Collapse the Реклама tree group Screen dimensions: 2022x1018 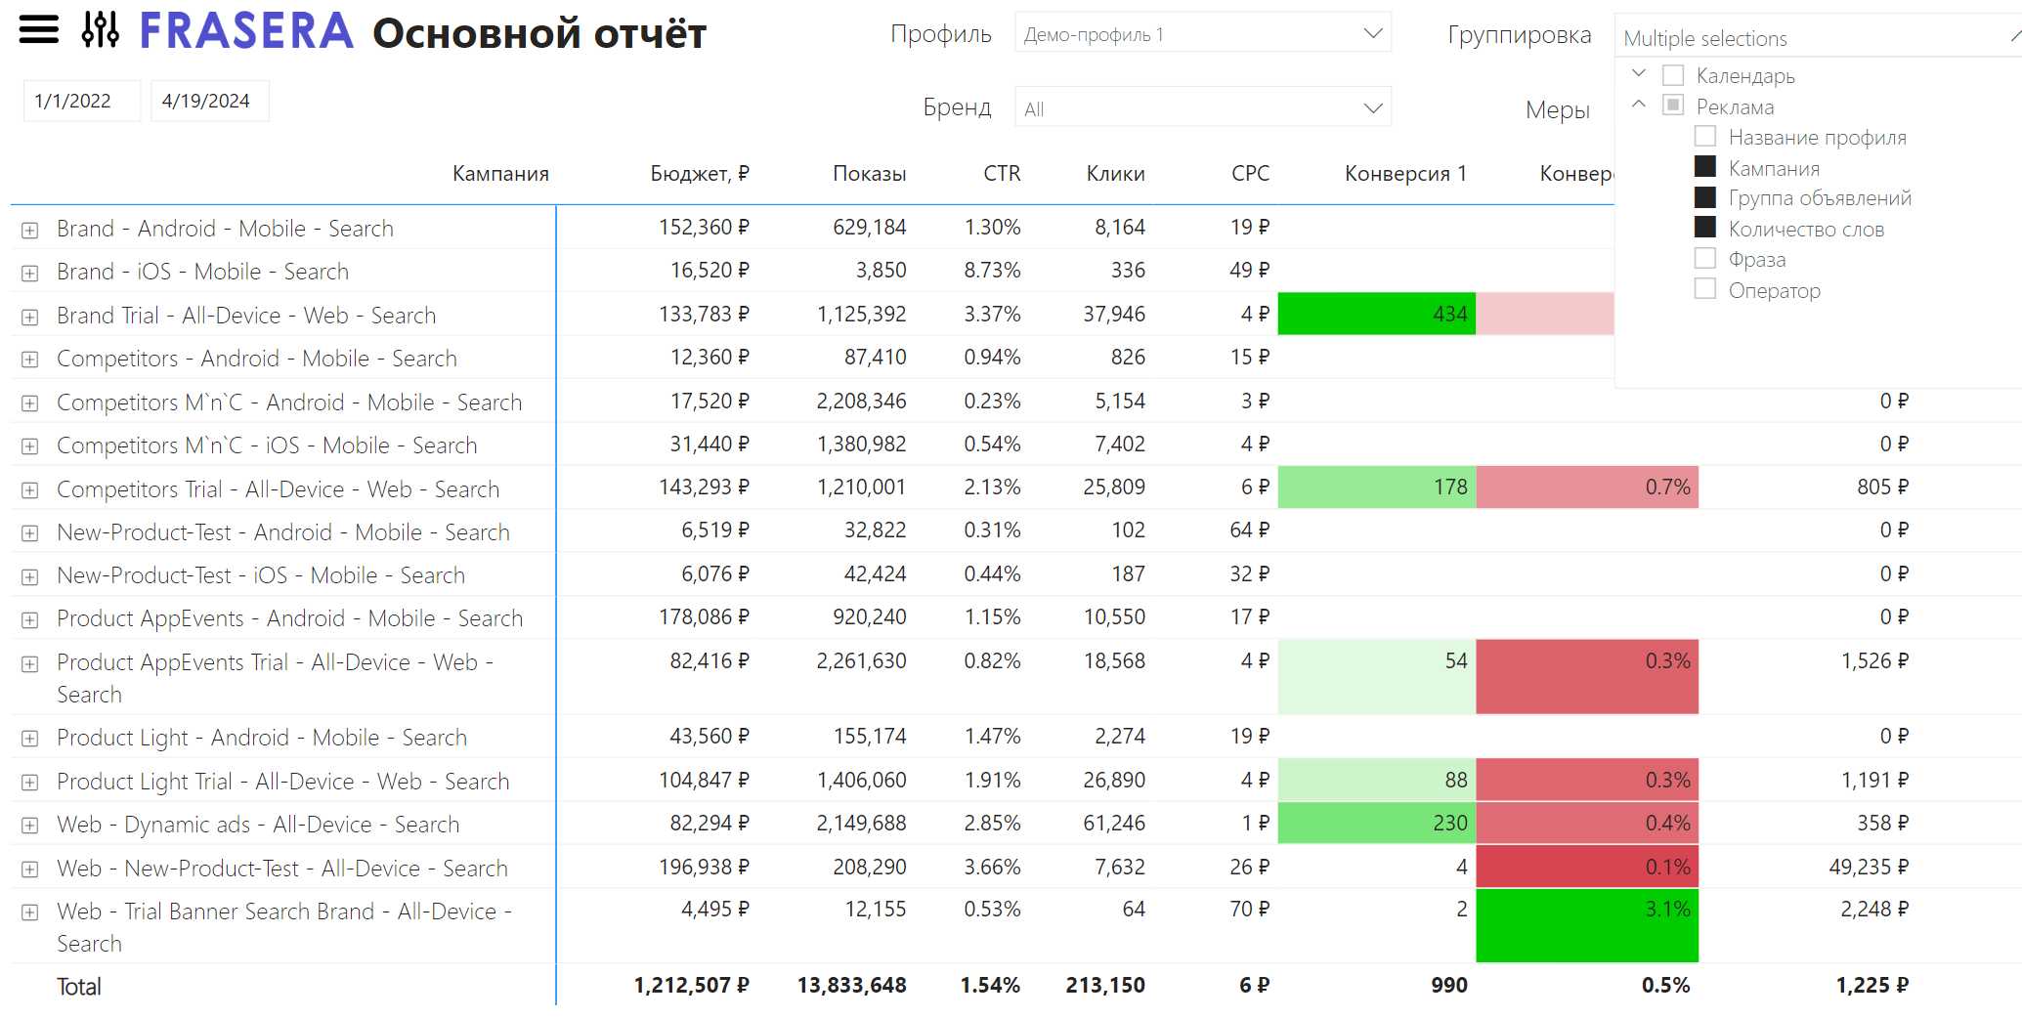tap(1639, 105)
